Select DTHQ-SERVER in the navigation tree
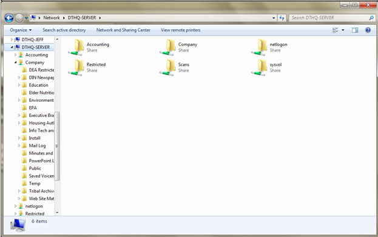Viewport: 378px width, 237px height. (36, 47)
